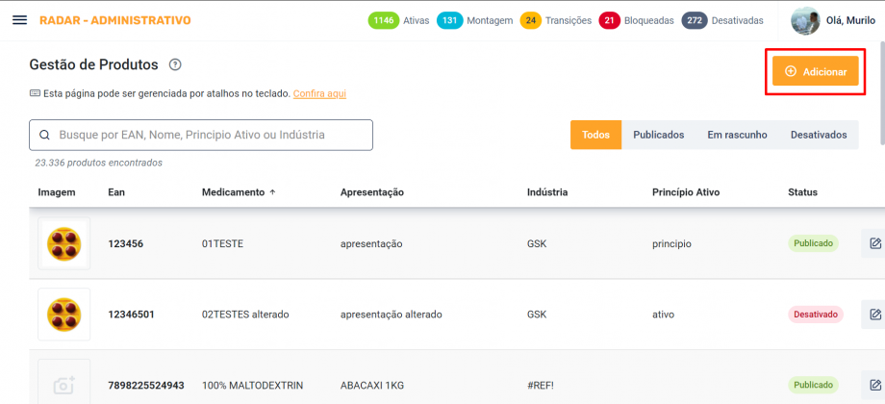Viewport: 885px width, 404px height.
Task: Filter by Desativados tab
Action: (819, 135)
